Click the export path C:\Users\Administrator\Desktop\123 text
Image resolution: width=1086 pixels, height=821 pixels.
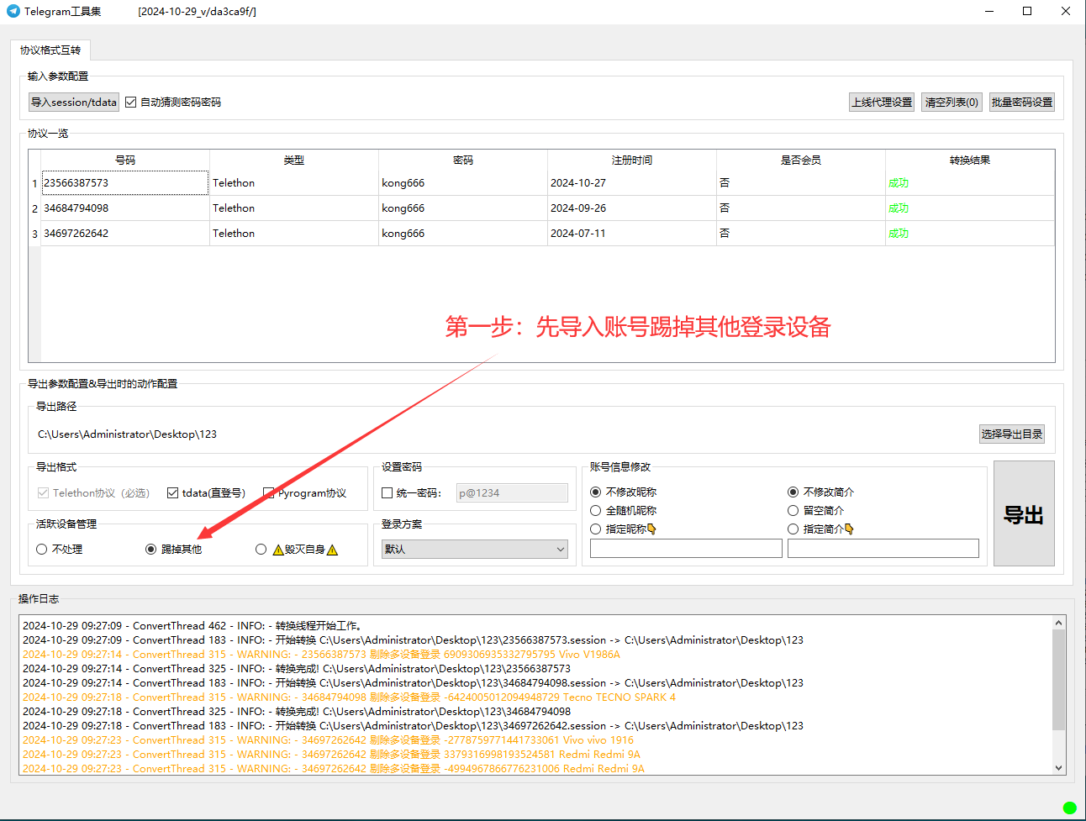coord(127,434)
